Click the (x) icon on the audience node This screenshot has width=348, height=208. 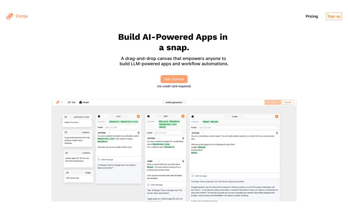66,153
